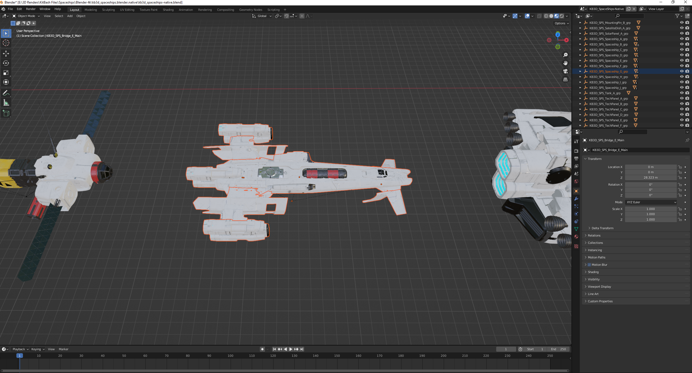Expand the Delta Transform section
Screen dimensions: 692x373
click(x=602, y=228)
